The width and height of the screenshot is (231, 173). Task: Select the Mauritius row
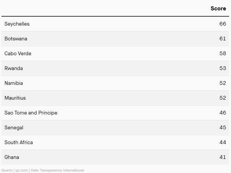coord(115,98)
